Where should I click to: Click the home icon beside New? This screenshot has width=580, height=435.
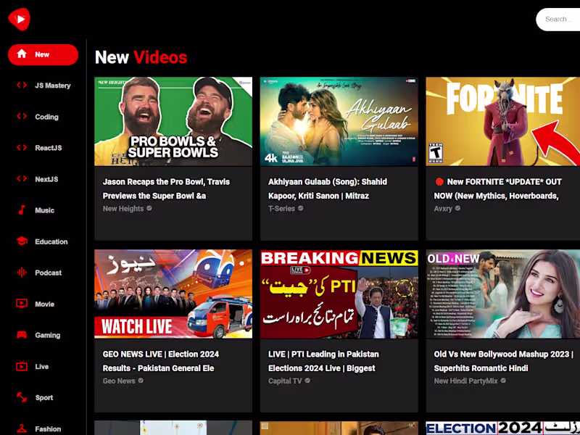point(22,54)
